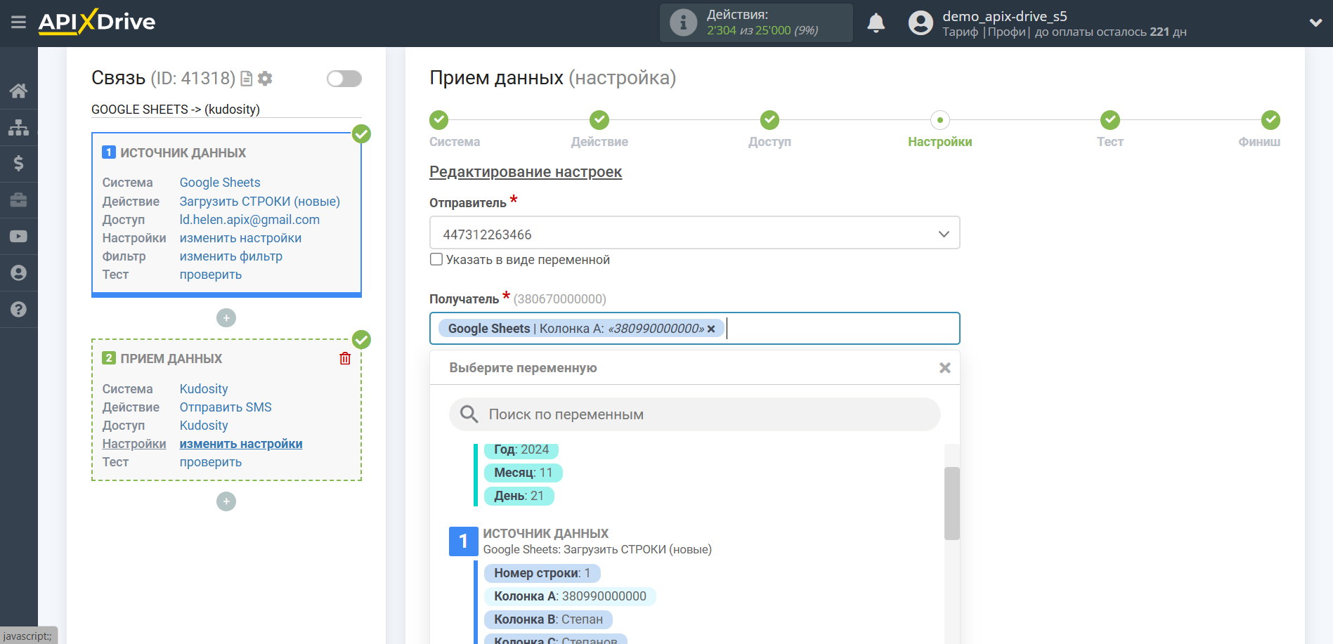Click the Редактирование настроек heading link
Screen dimensions: 1333x644
[526, 172]
